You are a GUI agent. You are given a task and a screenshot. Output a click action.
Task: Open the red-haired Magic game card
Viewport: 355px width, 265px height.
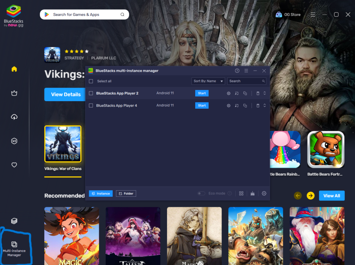pos(71,236)
